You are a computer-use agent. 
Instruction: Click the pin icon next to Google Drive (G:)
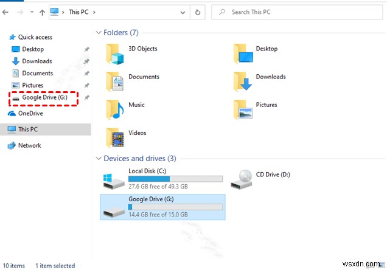(86, 97)
